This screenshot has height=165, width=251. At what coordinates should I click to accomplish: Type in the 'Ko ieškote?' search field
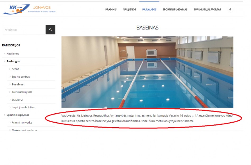click(x=24, y=30)
